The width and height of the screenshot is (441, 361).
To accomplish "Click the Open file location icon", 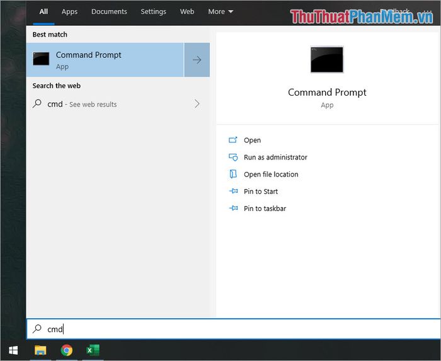I will tap(233, 174).
